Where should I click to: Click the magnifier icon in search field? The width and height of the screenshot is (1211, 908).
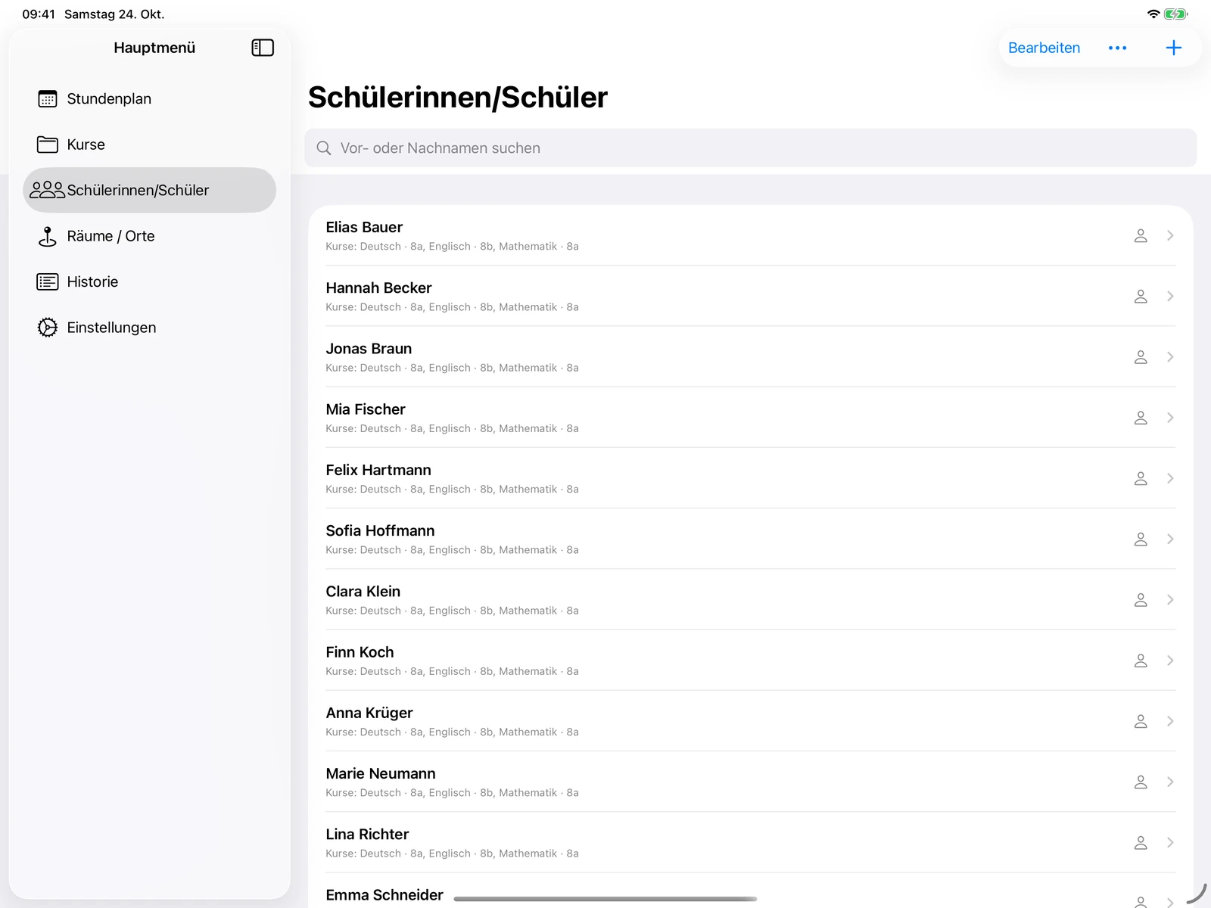(324, 148)
